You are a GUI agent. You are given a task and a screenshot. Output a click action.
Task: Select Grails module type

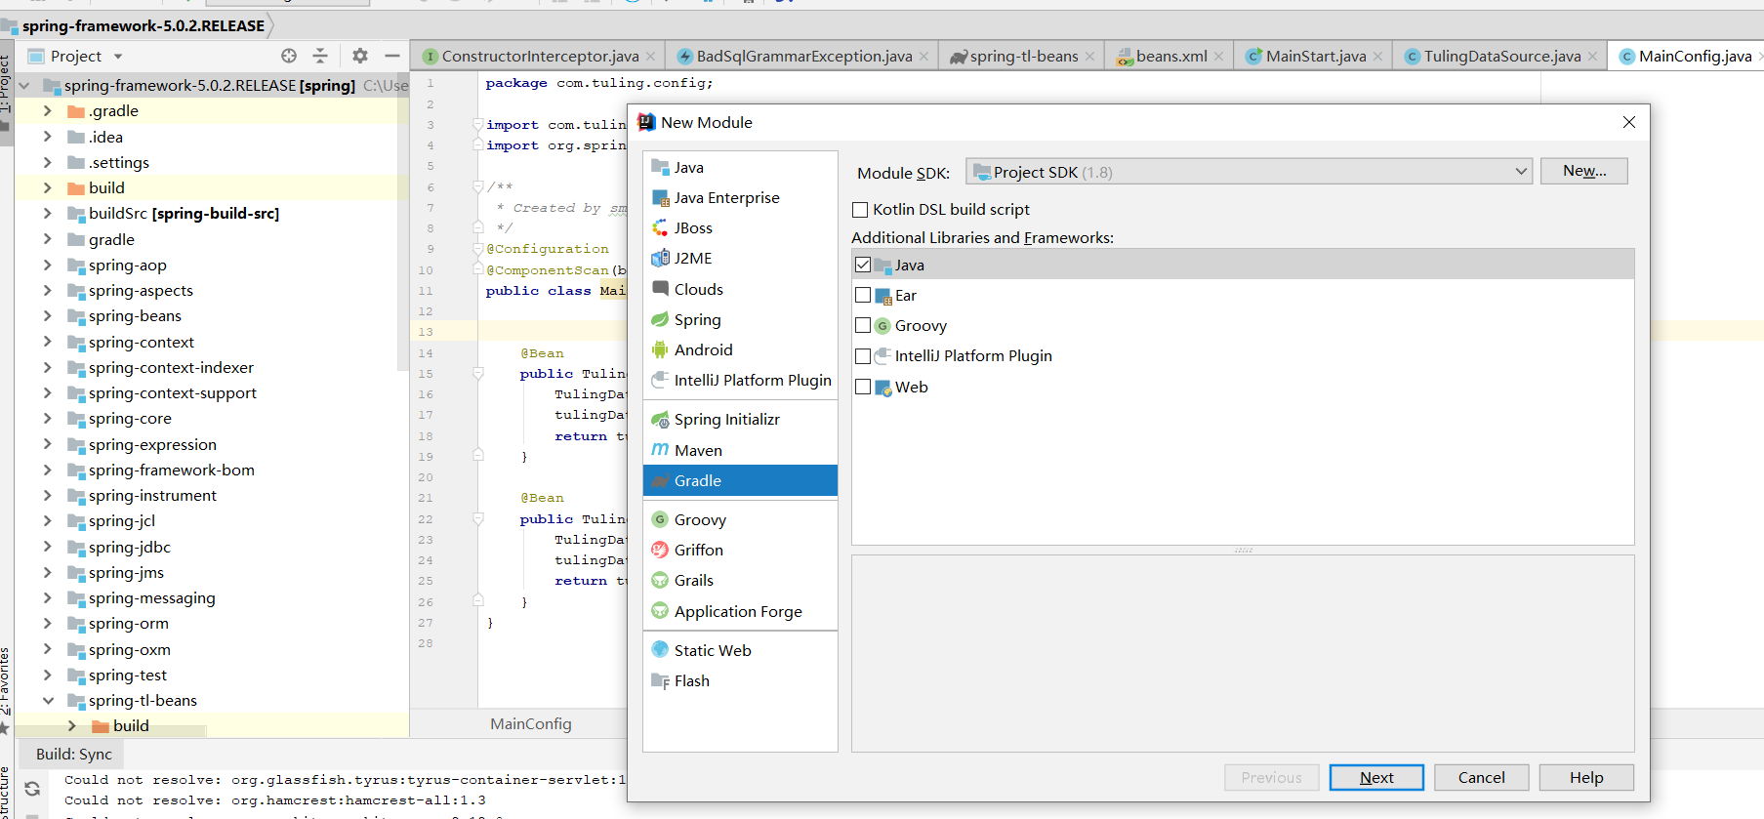(x=740, y=580)
